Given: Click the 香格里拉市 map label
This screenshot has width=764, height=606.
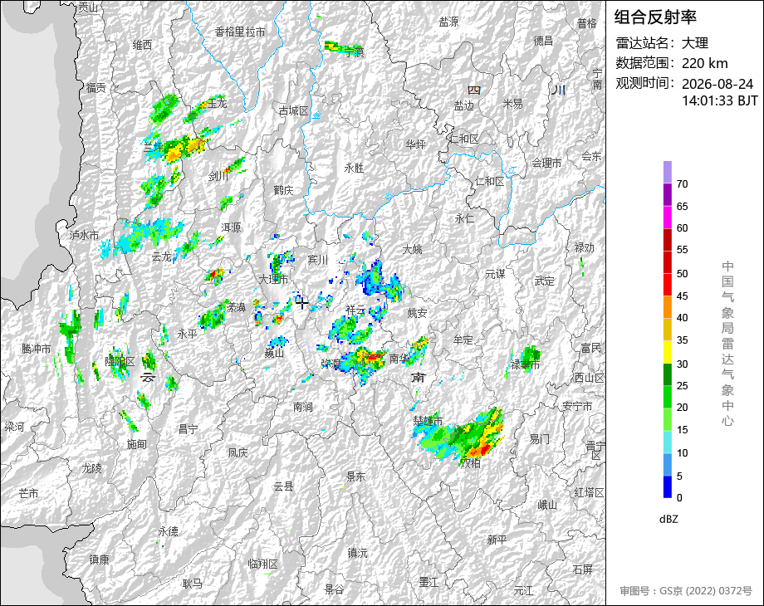Looking at the screenshot, I should pos(240,32).
